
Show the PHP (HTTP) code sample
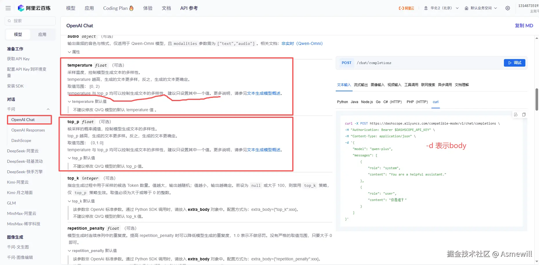[417, 102]
